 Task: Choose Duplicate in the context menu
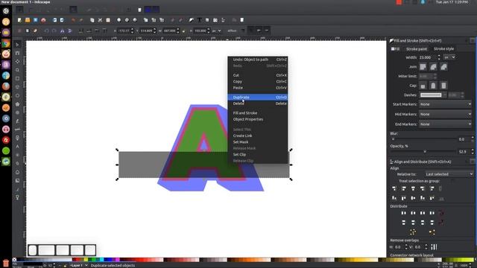[x=258, y=98]
